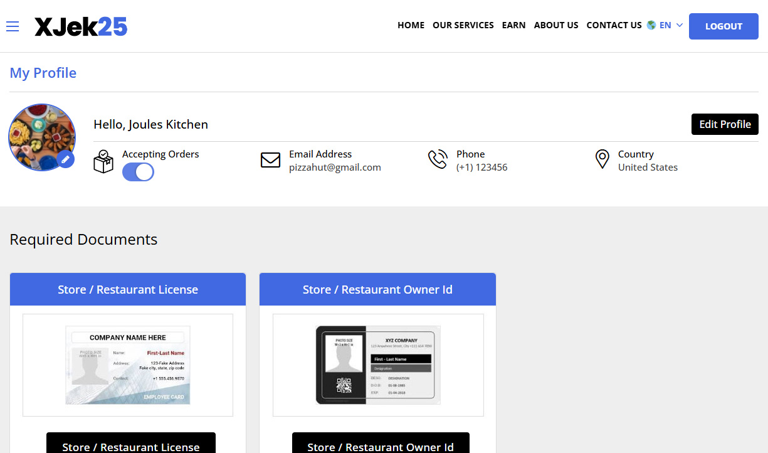
Task: Click the CONTACT US menu item
Action: tap(614, 25)
